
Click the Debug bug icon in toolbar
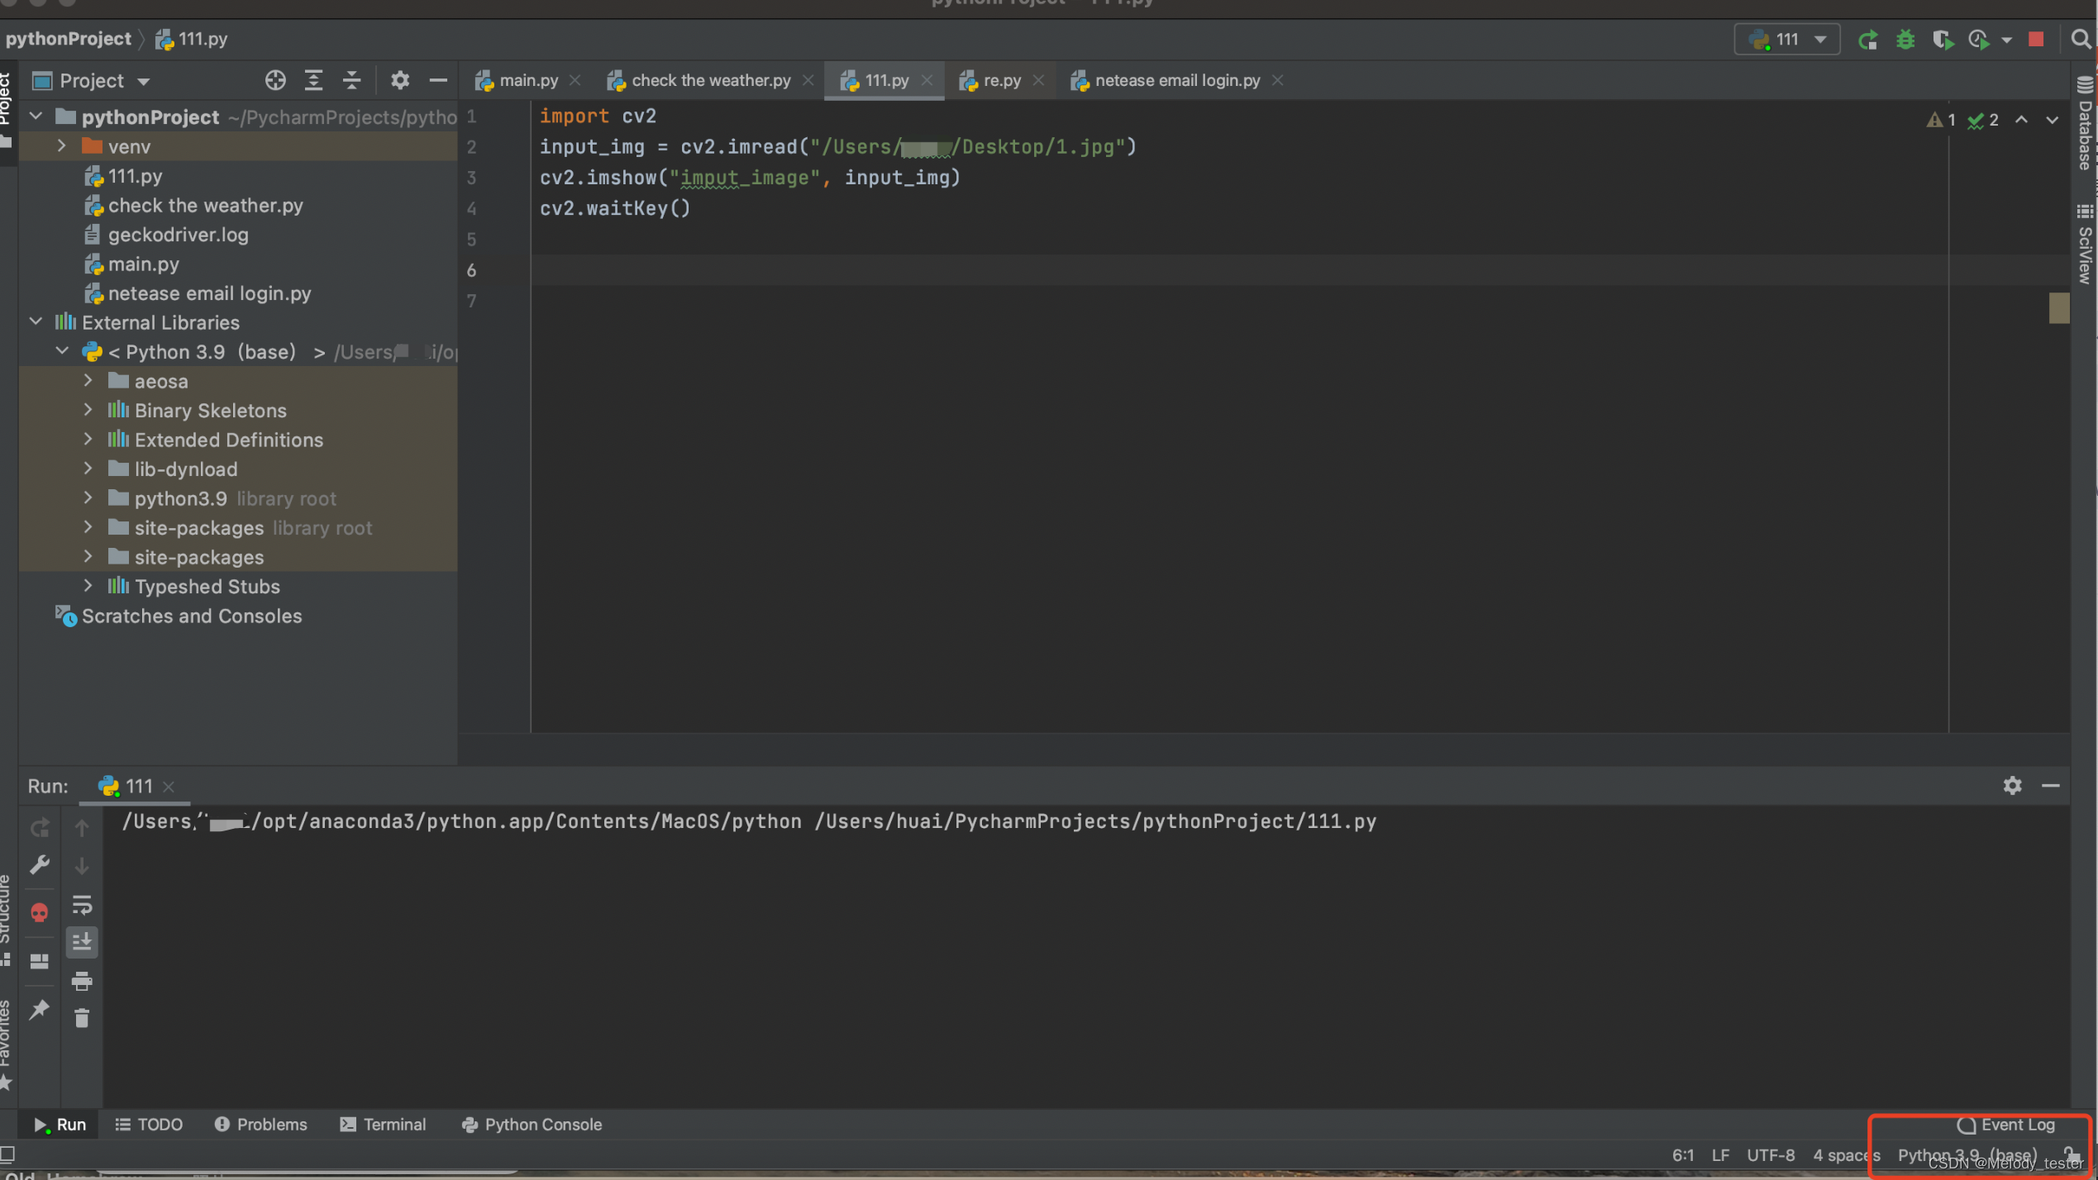click(1905, 40)
